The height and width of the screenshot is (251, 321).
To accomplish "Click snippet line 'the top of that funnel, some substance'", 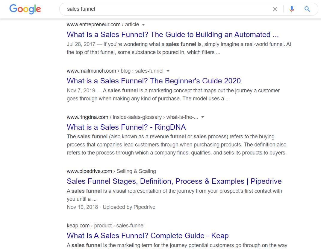I will coord(143,52).
